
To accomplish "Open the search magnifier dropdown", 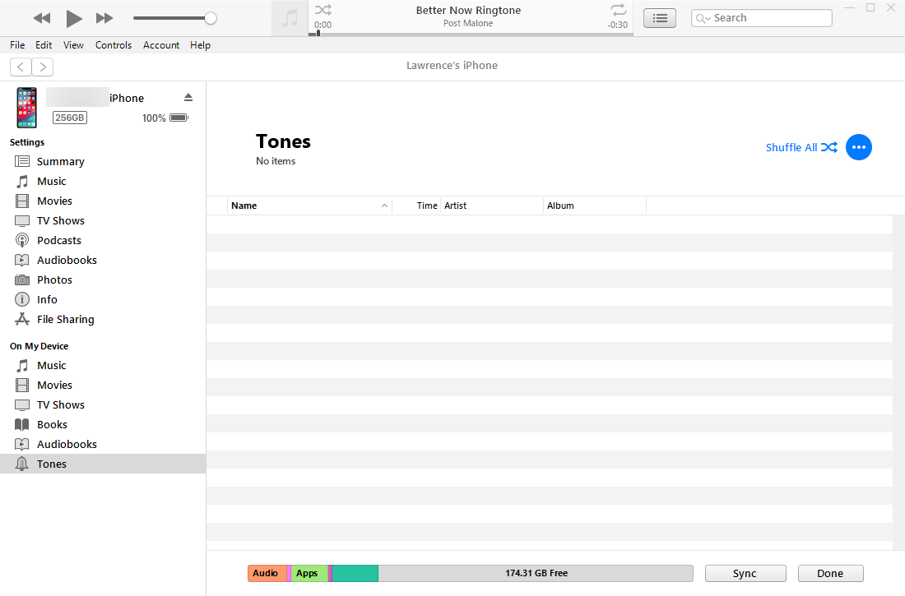I will [x=703, y=18].
